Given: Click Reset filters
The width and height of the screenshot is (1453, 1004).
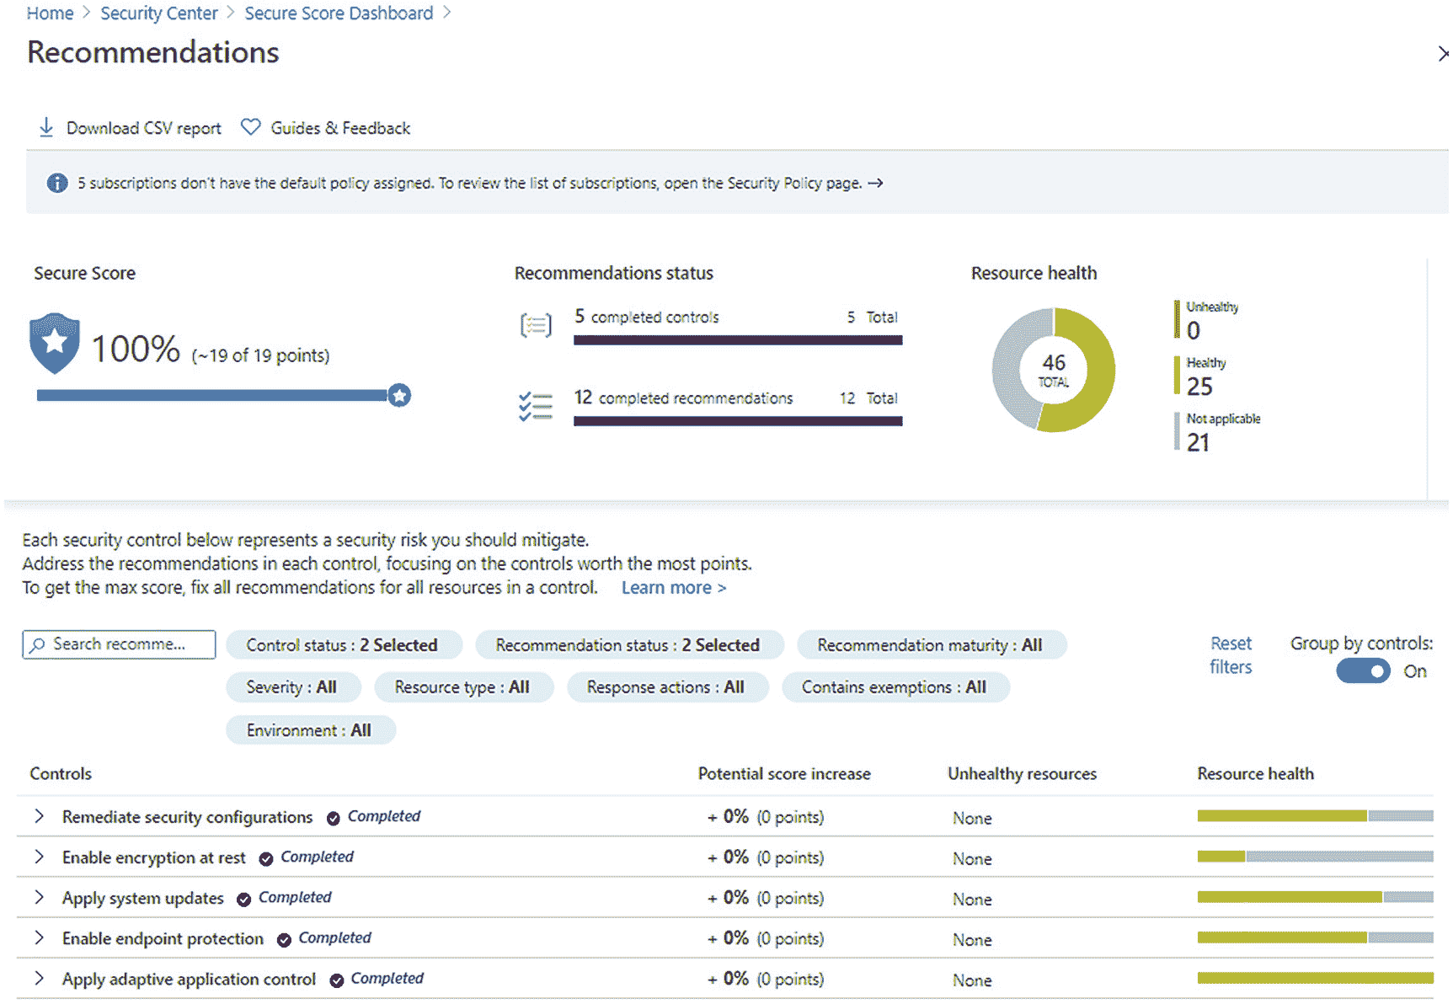Looking at the screenshot, I should click(x=1231, y=655).
